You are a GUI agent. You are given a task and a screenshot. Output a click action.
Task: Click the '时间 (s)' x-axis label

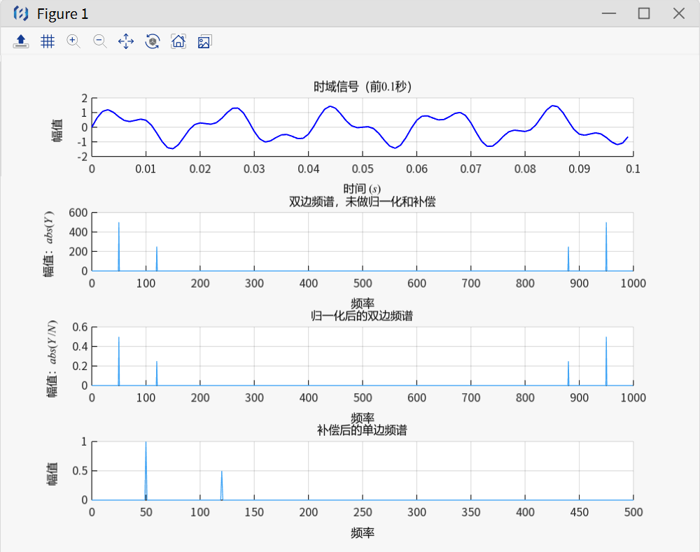(x=362, y=189)
